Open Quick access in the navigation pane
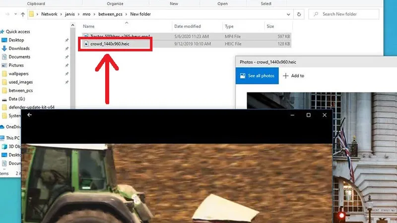397x223 pixels. [x=18, y=32]
